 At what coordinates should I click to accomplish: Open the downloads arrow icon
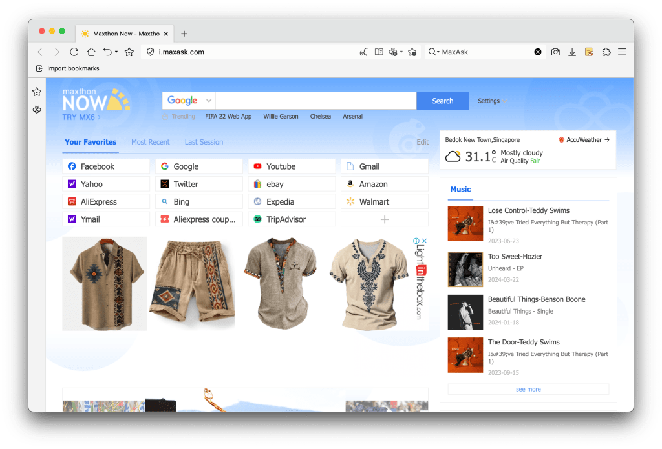click(572, 52)
